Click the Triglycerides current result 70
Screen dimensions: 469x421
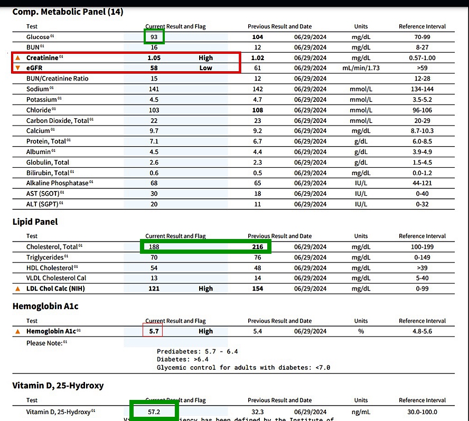tap(154, 257)
